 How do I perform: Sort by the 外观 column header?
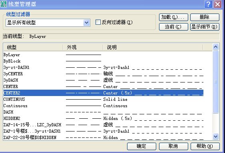[83, 47]
